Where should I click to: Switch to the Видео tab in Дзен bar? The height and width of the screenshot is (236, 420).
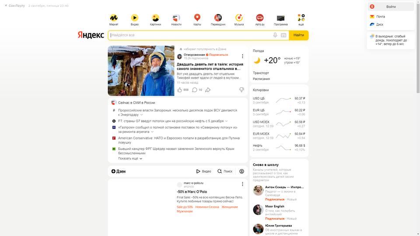point(203,171)
